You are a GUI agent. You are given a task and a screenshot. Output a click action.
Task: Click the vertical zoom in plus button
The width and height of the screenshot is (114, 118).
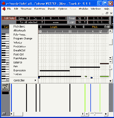110,81
